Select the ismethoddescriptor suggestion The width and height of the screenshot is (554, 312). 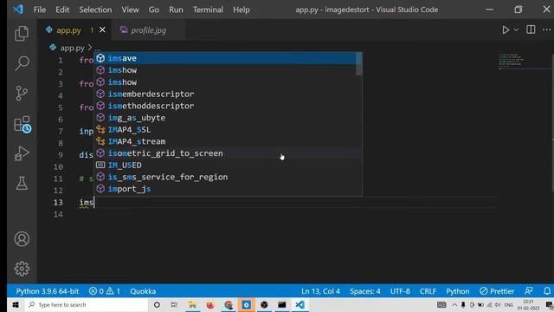[x=225, y=106]
